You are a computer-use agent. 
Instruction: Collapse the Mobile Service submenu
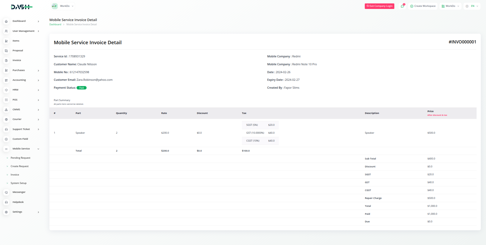(39, 149)
